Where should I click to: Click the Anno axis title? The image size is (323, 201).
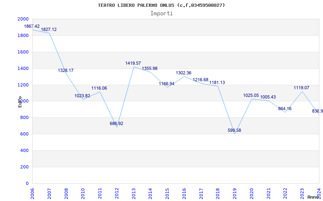[313, 197]
